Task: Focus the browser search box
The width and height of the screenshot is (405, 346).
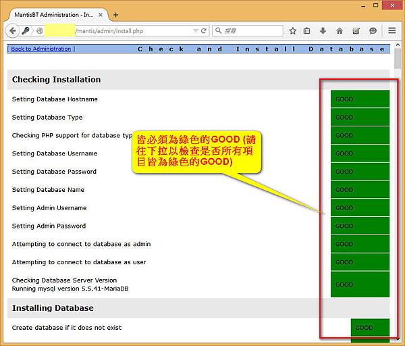Action: (x=248, y=31)
